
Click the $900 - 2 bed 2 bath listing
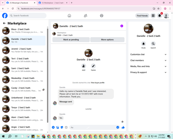click(65, 35)
